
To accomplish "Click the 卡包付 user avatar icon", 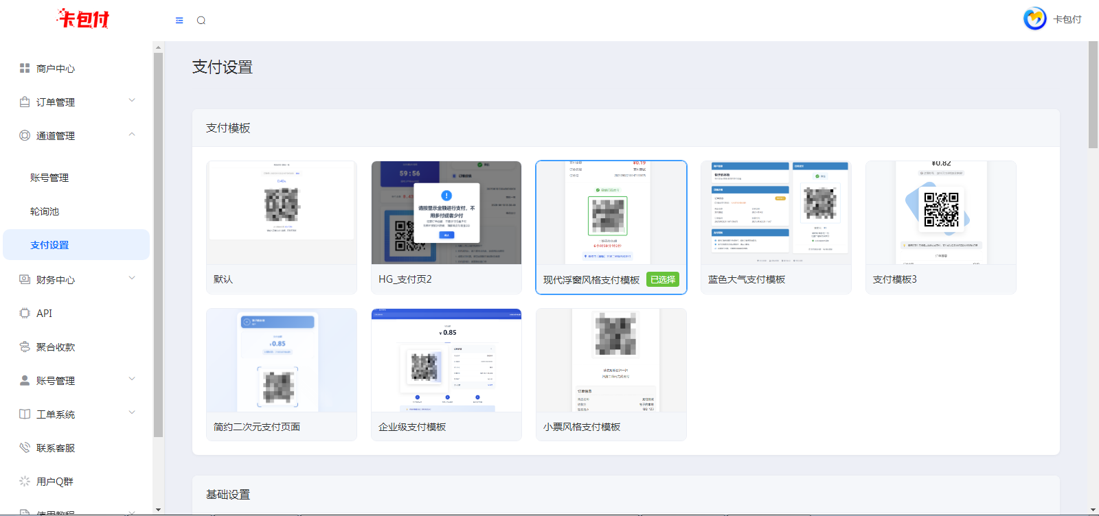I will (x=1034, y=19).
